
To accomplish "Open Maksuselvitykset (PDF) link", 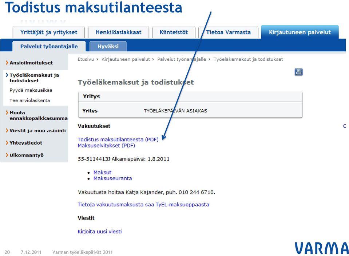I will click(106, 146).
